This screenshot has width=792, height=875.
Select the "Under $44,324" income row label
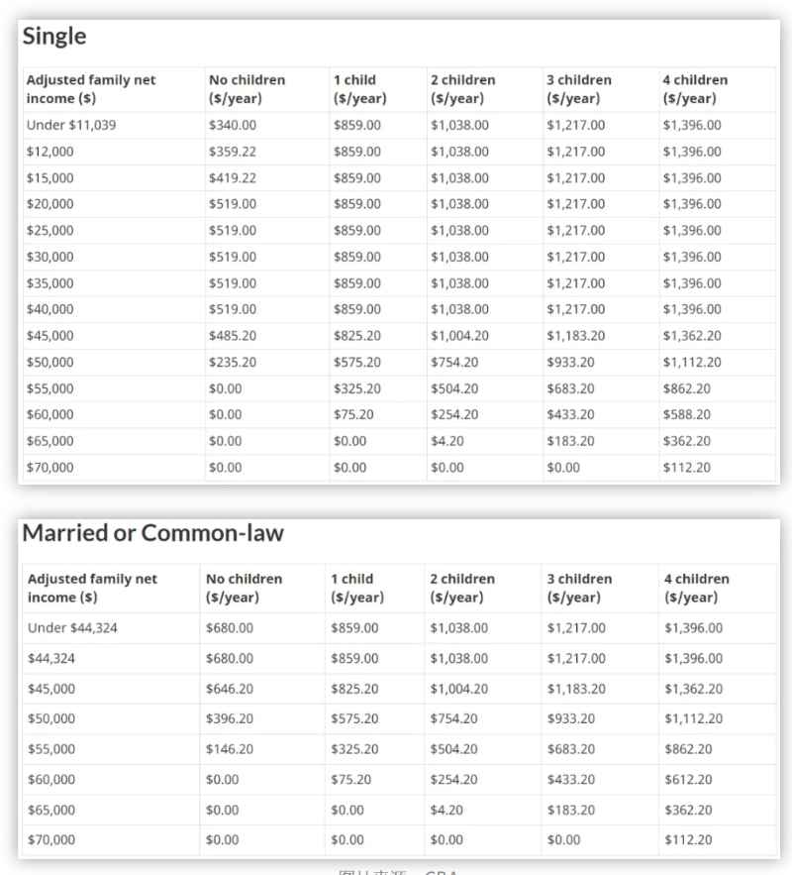tap(72, 628)
